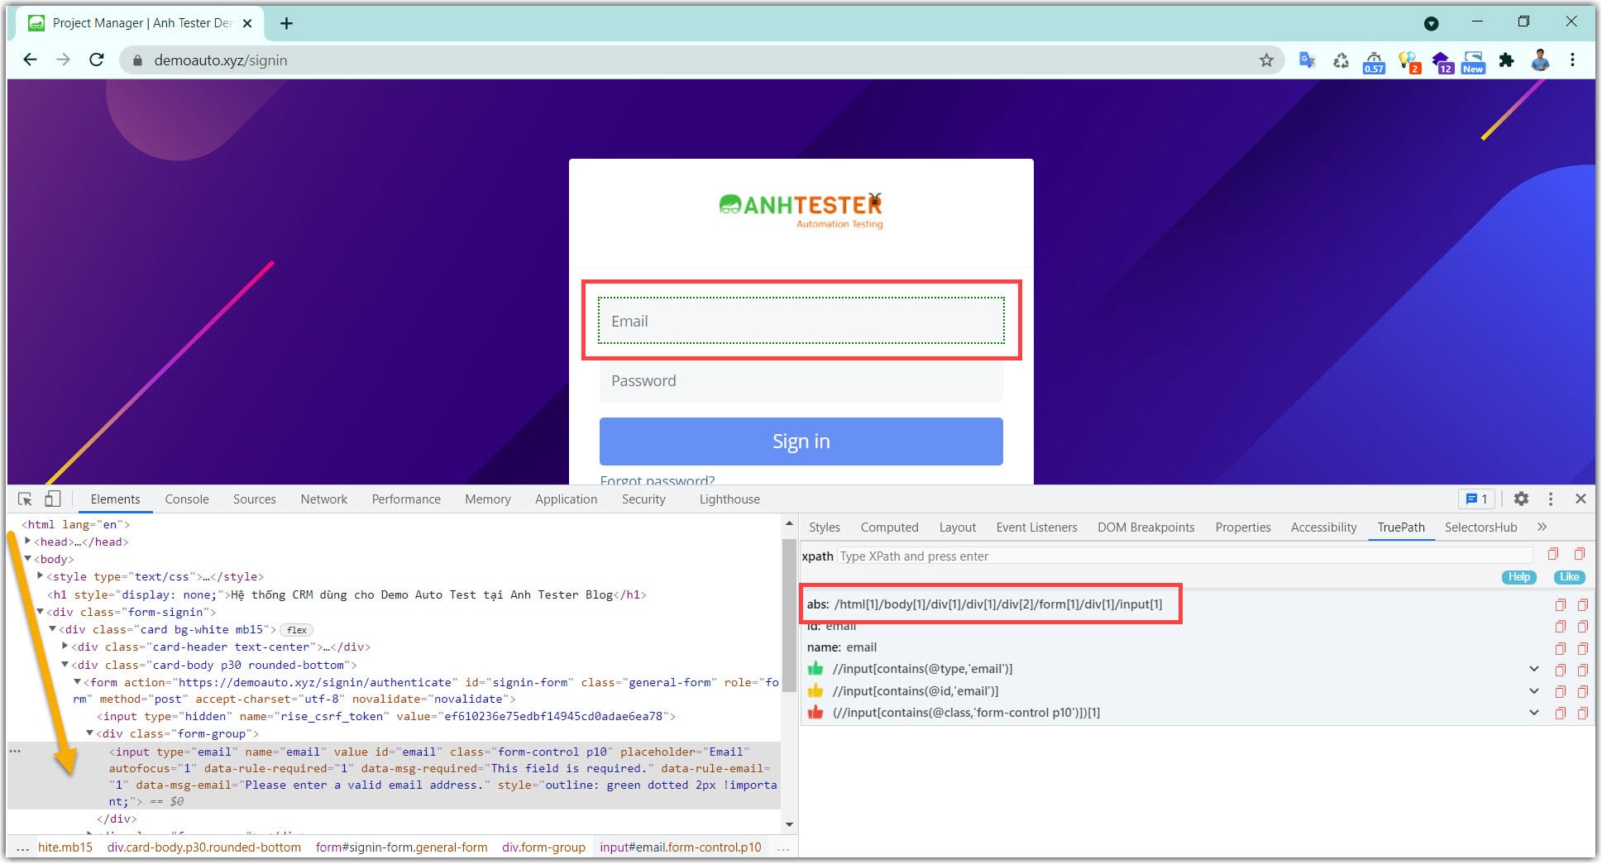Click the left copy icon beside xpath input
The height and width of the screenshot is (864, 1602).
[x=1553, y=554]
